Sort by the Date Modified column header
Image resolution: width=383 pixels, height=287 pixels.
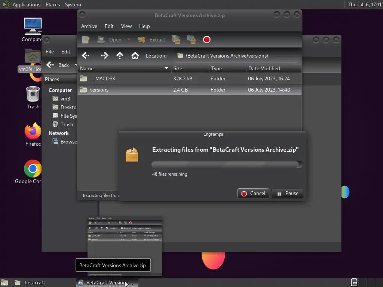pos(273,69)
